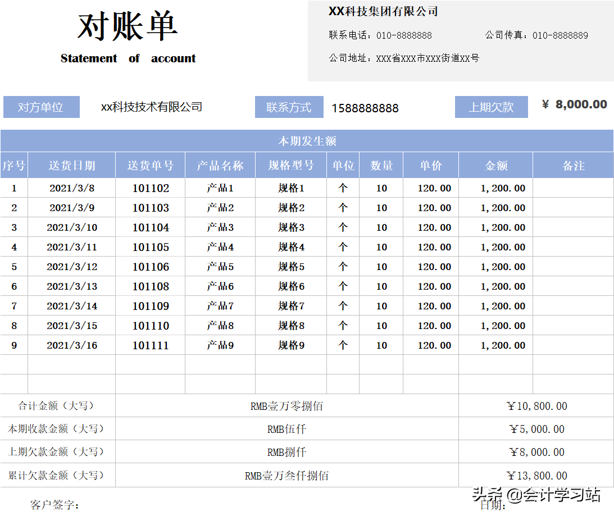Screen dimensions: 614x516
Task: Select the 本期发生额 header bar
Action: (307, 141)
